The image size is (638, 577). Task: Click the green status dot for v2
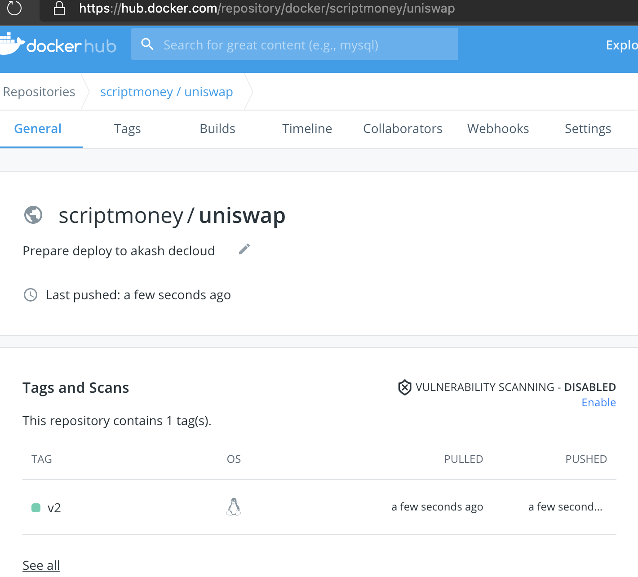[36, 508]
